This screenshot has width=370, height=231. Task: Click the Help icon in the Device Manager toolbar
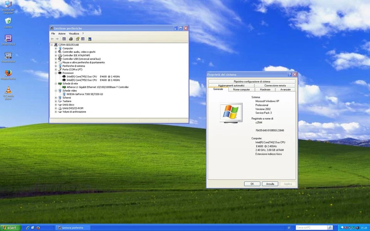(x=77, y=39)
